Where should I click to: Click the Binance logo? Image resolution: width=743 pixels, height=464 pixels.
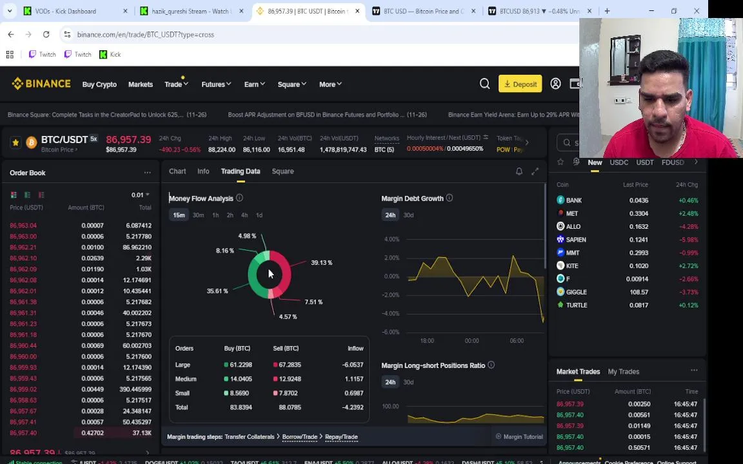click(x=41, y=84)
